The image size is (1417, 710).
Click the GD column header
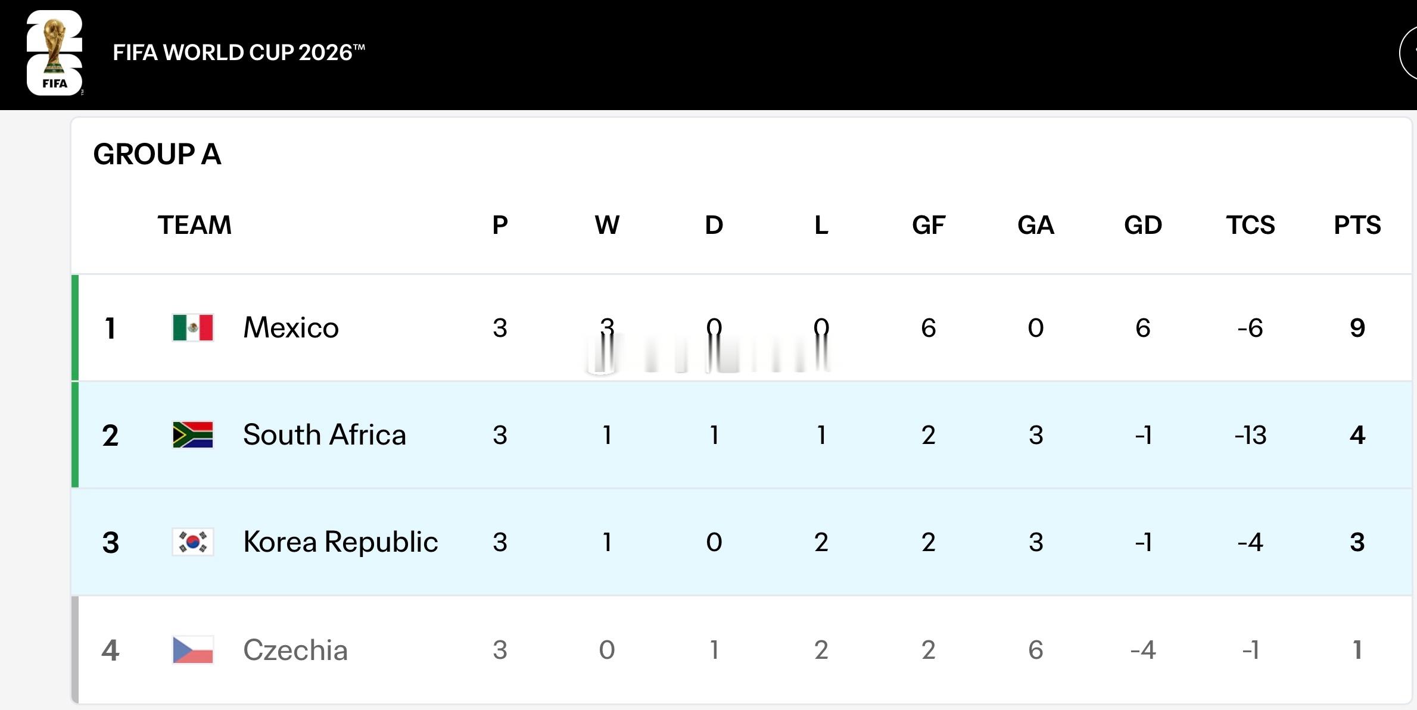pos(1143,225)
